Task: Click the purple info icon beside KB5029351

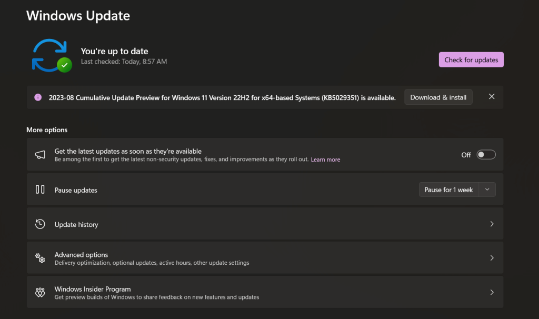Action: point(38,97)
